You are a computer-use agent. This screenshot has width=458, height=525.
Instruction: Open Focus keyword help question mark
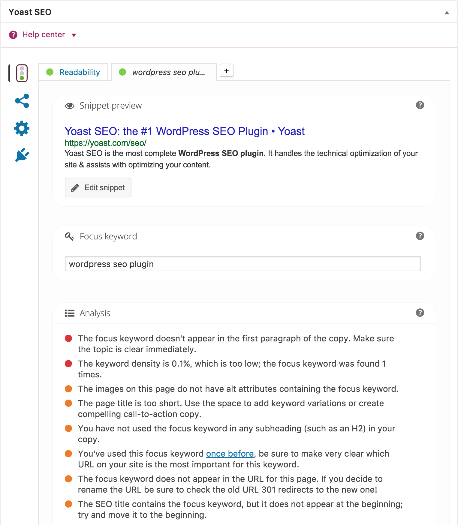point(420,236)
